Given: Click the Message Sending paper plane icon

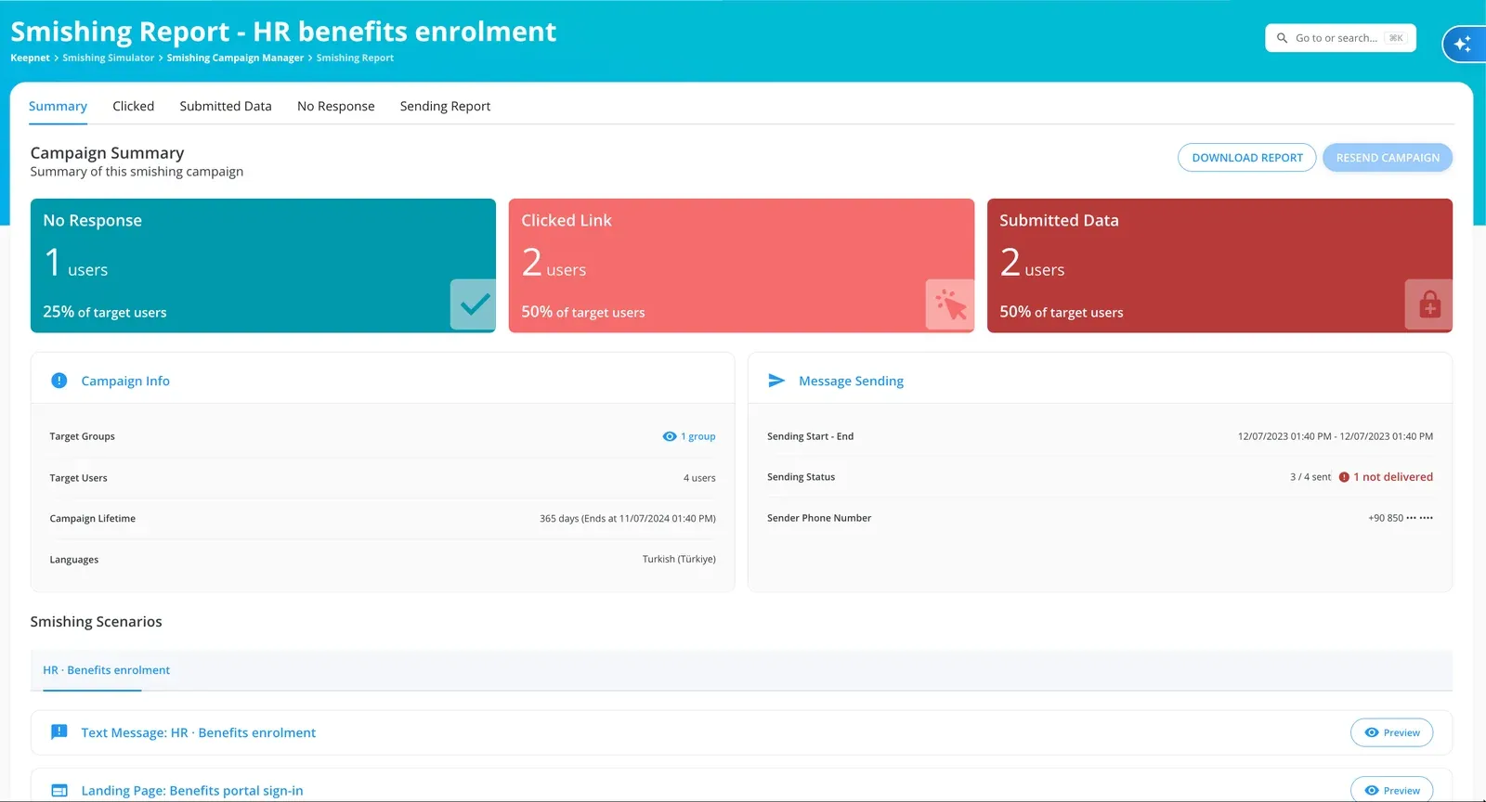Looking at the screenshot, I should 776,381.
